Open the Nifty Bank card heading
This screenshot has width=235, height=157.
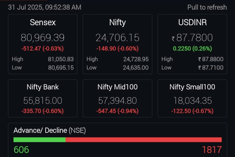coord(43,87)
